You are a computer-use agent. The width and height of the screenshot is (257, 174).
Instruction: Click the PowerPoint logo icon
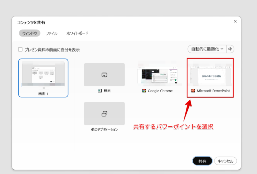click(193, 91)
